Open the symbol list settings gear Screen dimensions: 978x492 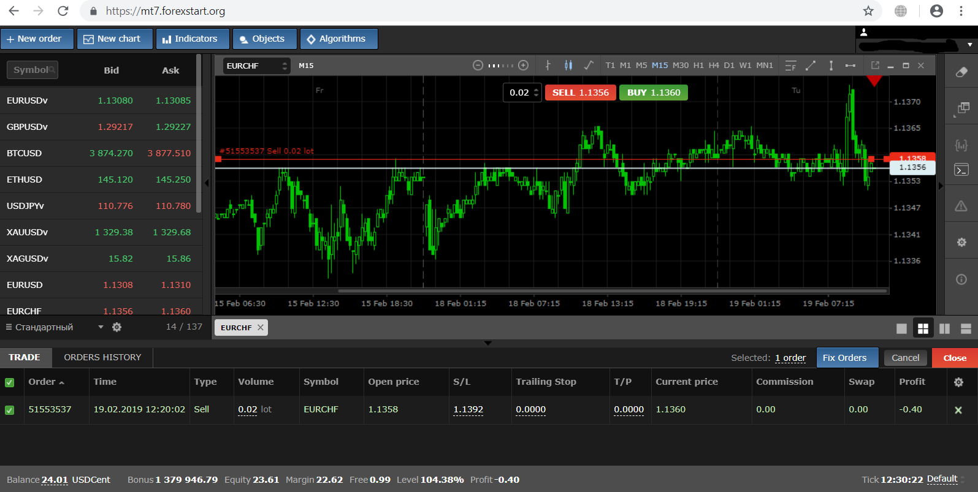tap(117, 327)
